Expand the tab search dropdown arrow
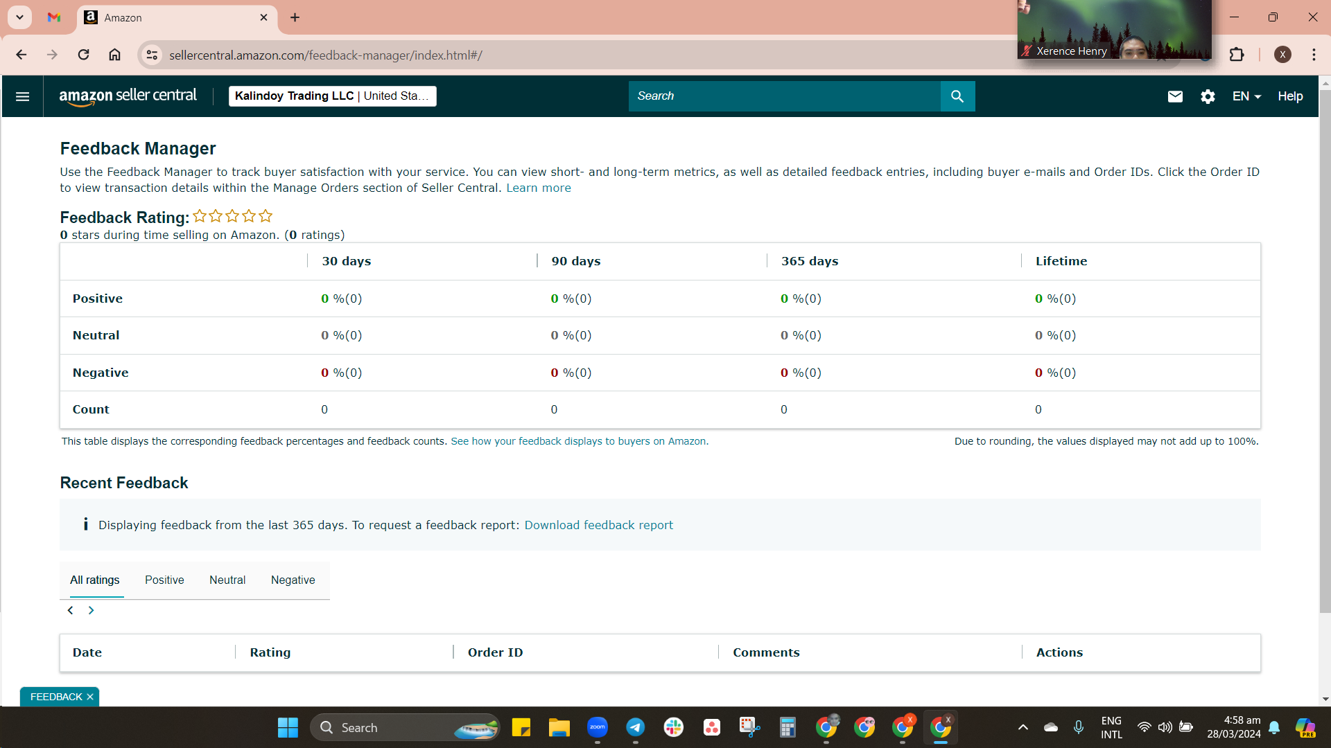This screenshot has width=1331, height=748. tap(19, 17)
